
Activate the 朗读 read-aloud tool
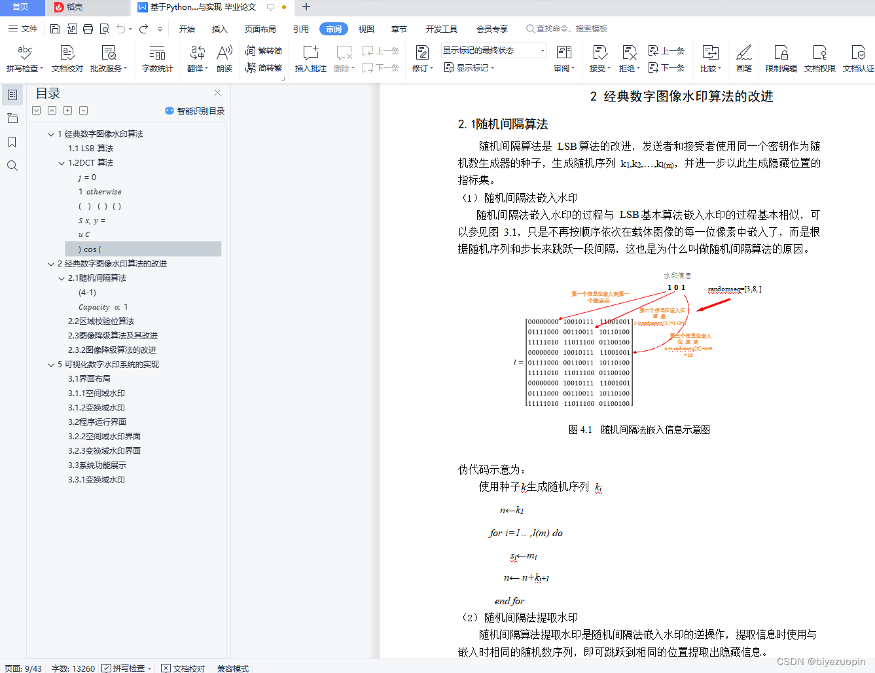coord(224,59)
